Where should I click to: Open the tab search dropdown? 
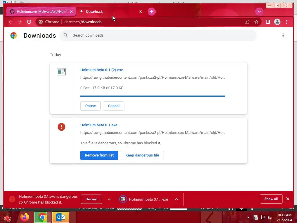[259, 12]
